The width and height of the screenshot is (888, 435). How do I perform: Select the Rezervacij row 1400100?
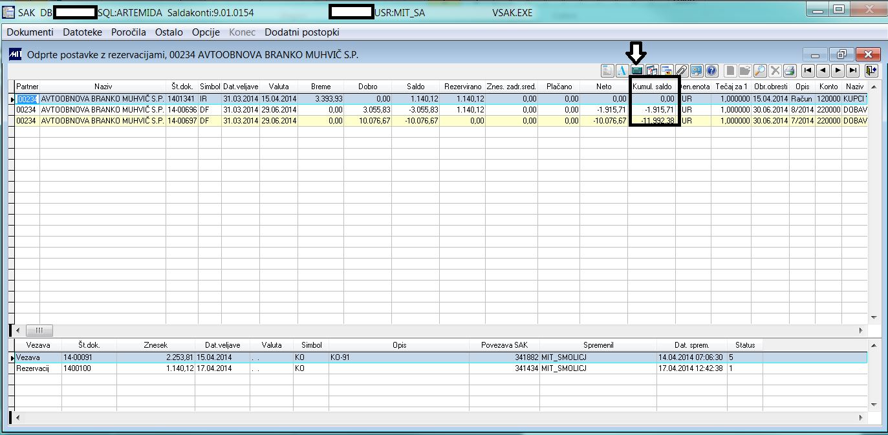440,368
